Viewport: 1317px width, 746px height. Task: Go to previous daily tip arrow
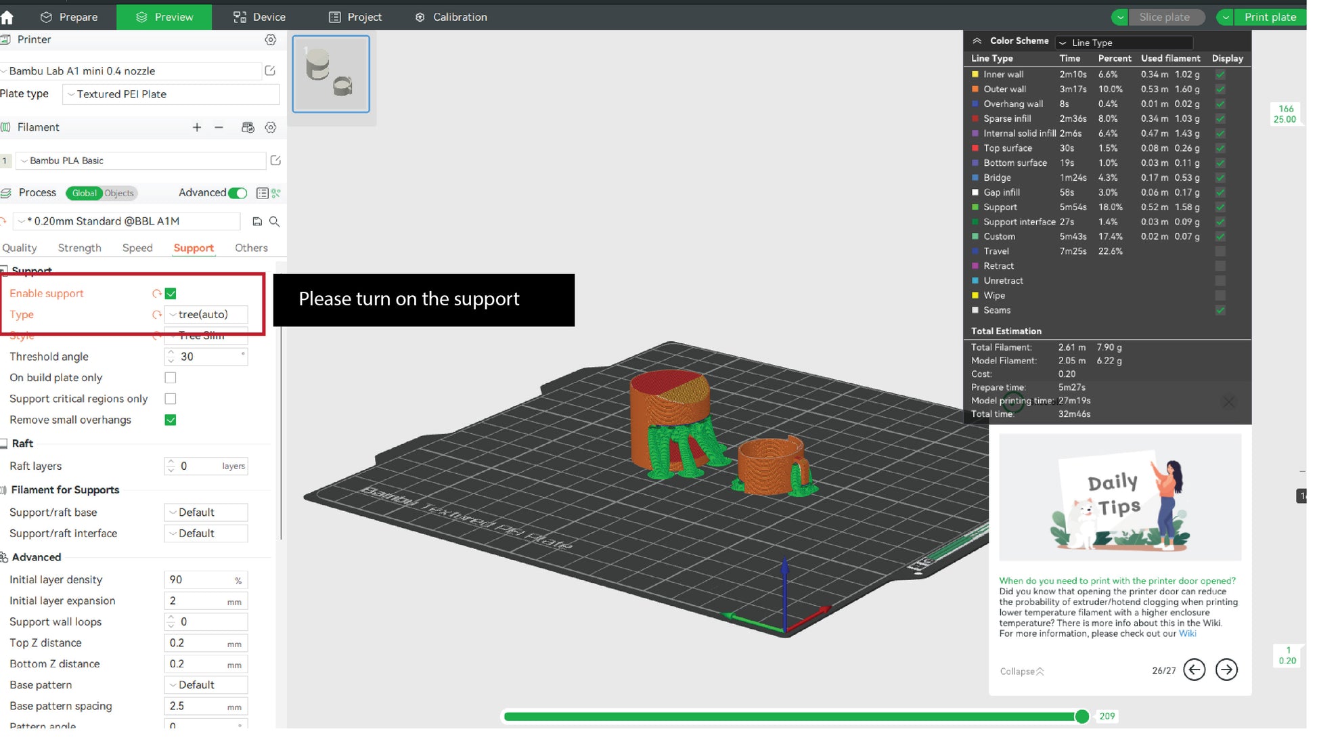[x=1194, y=670]
